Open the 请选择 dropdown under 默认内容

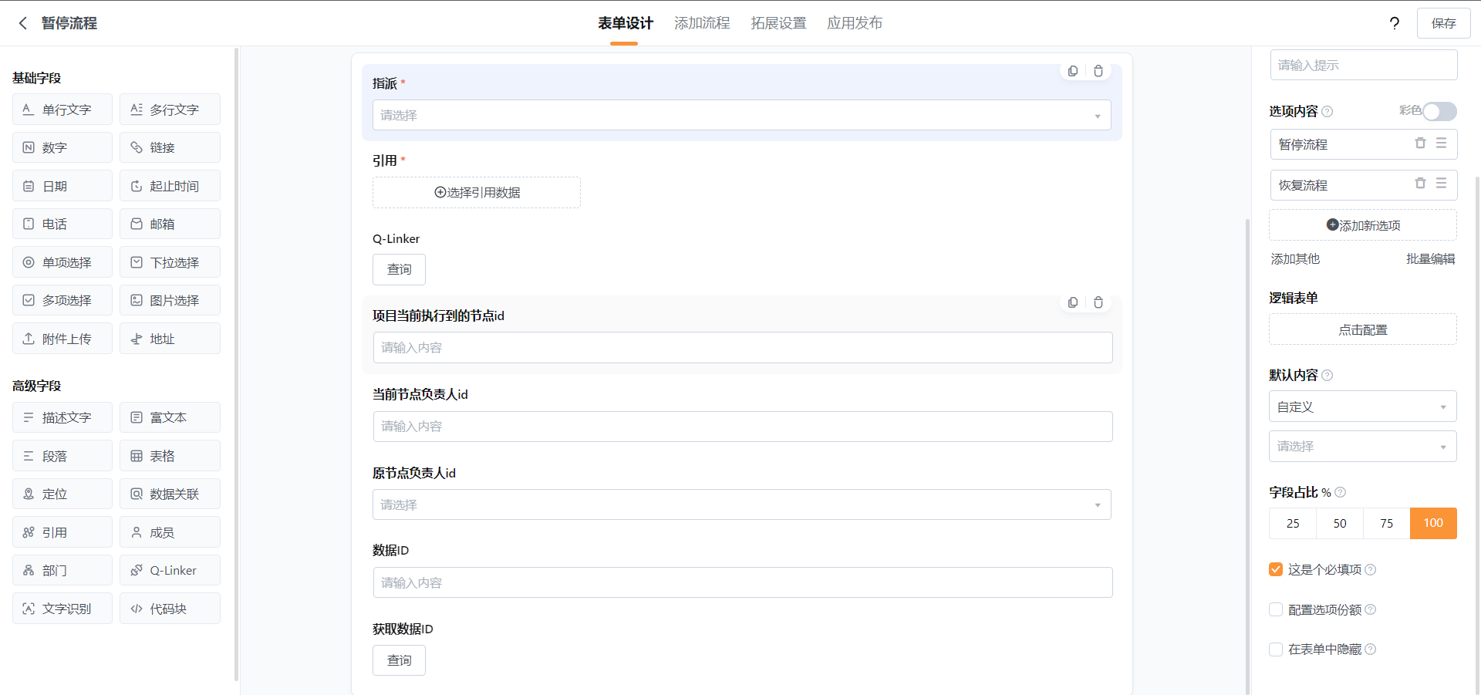pyautogui.click(x=1363, y=446)
